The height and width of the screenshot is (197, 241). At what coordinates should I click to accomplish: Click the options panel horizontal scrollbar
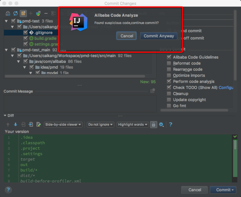pyautogui.click(x=194, y=110)
